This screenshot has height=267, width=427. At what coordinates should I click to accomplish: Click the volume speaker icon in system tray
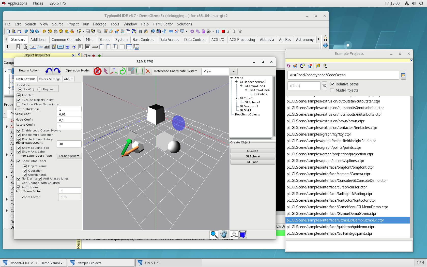[x=414, y=3]
